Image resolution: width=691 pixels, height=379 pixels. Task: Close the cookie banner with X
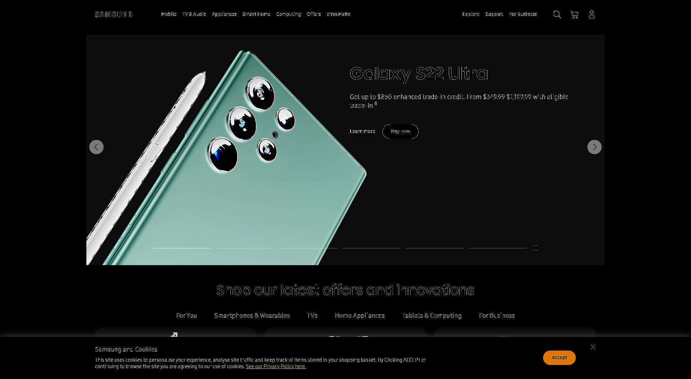pos(593,347)
